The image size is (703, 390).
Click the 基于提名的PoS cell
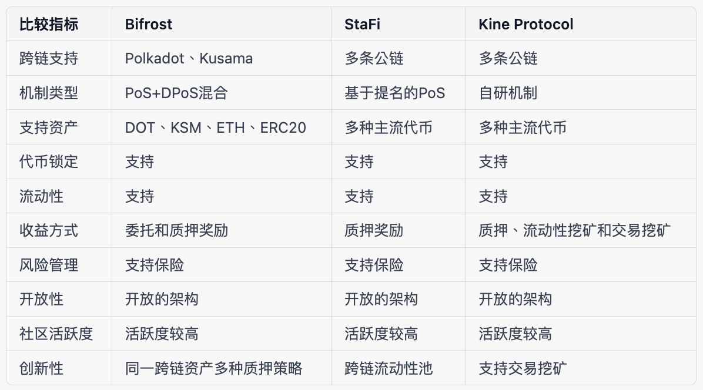pos(395,93)
